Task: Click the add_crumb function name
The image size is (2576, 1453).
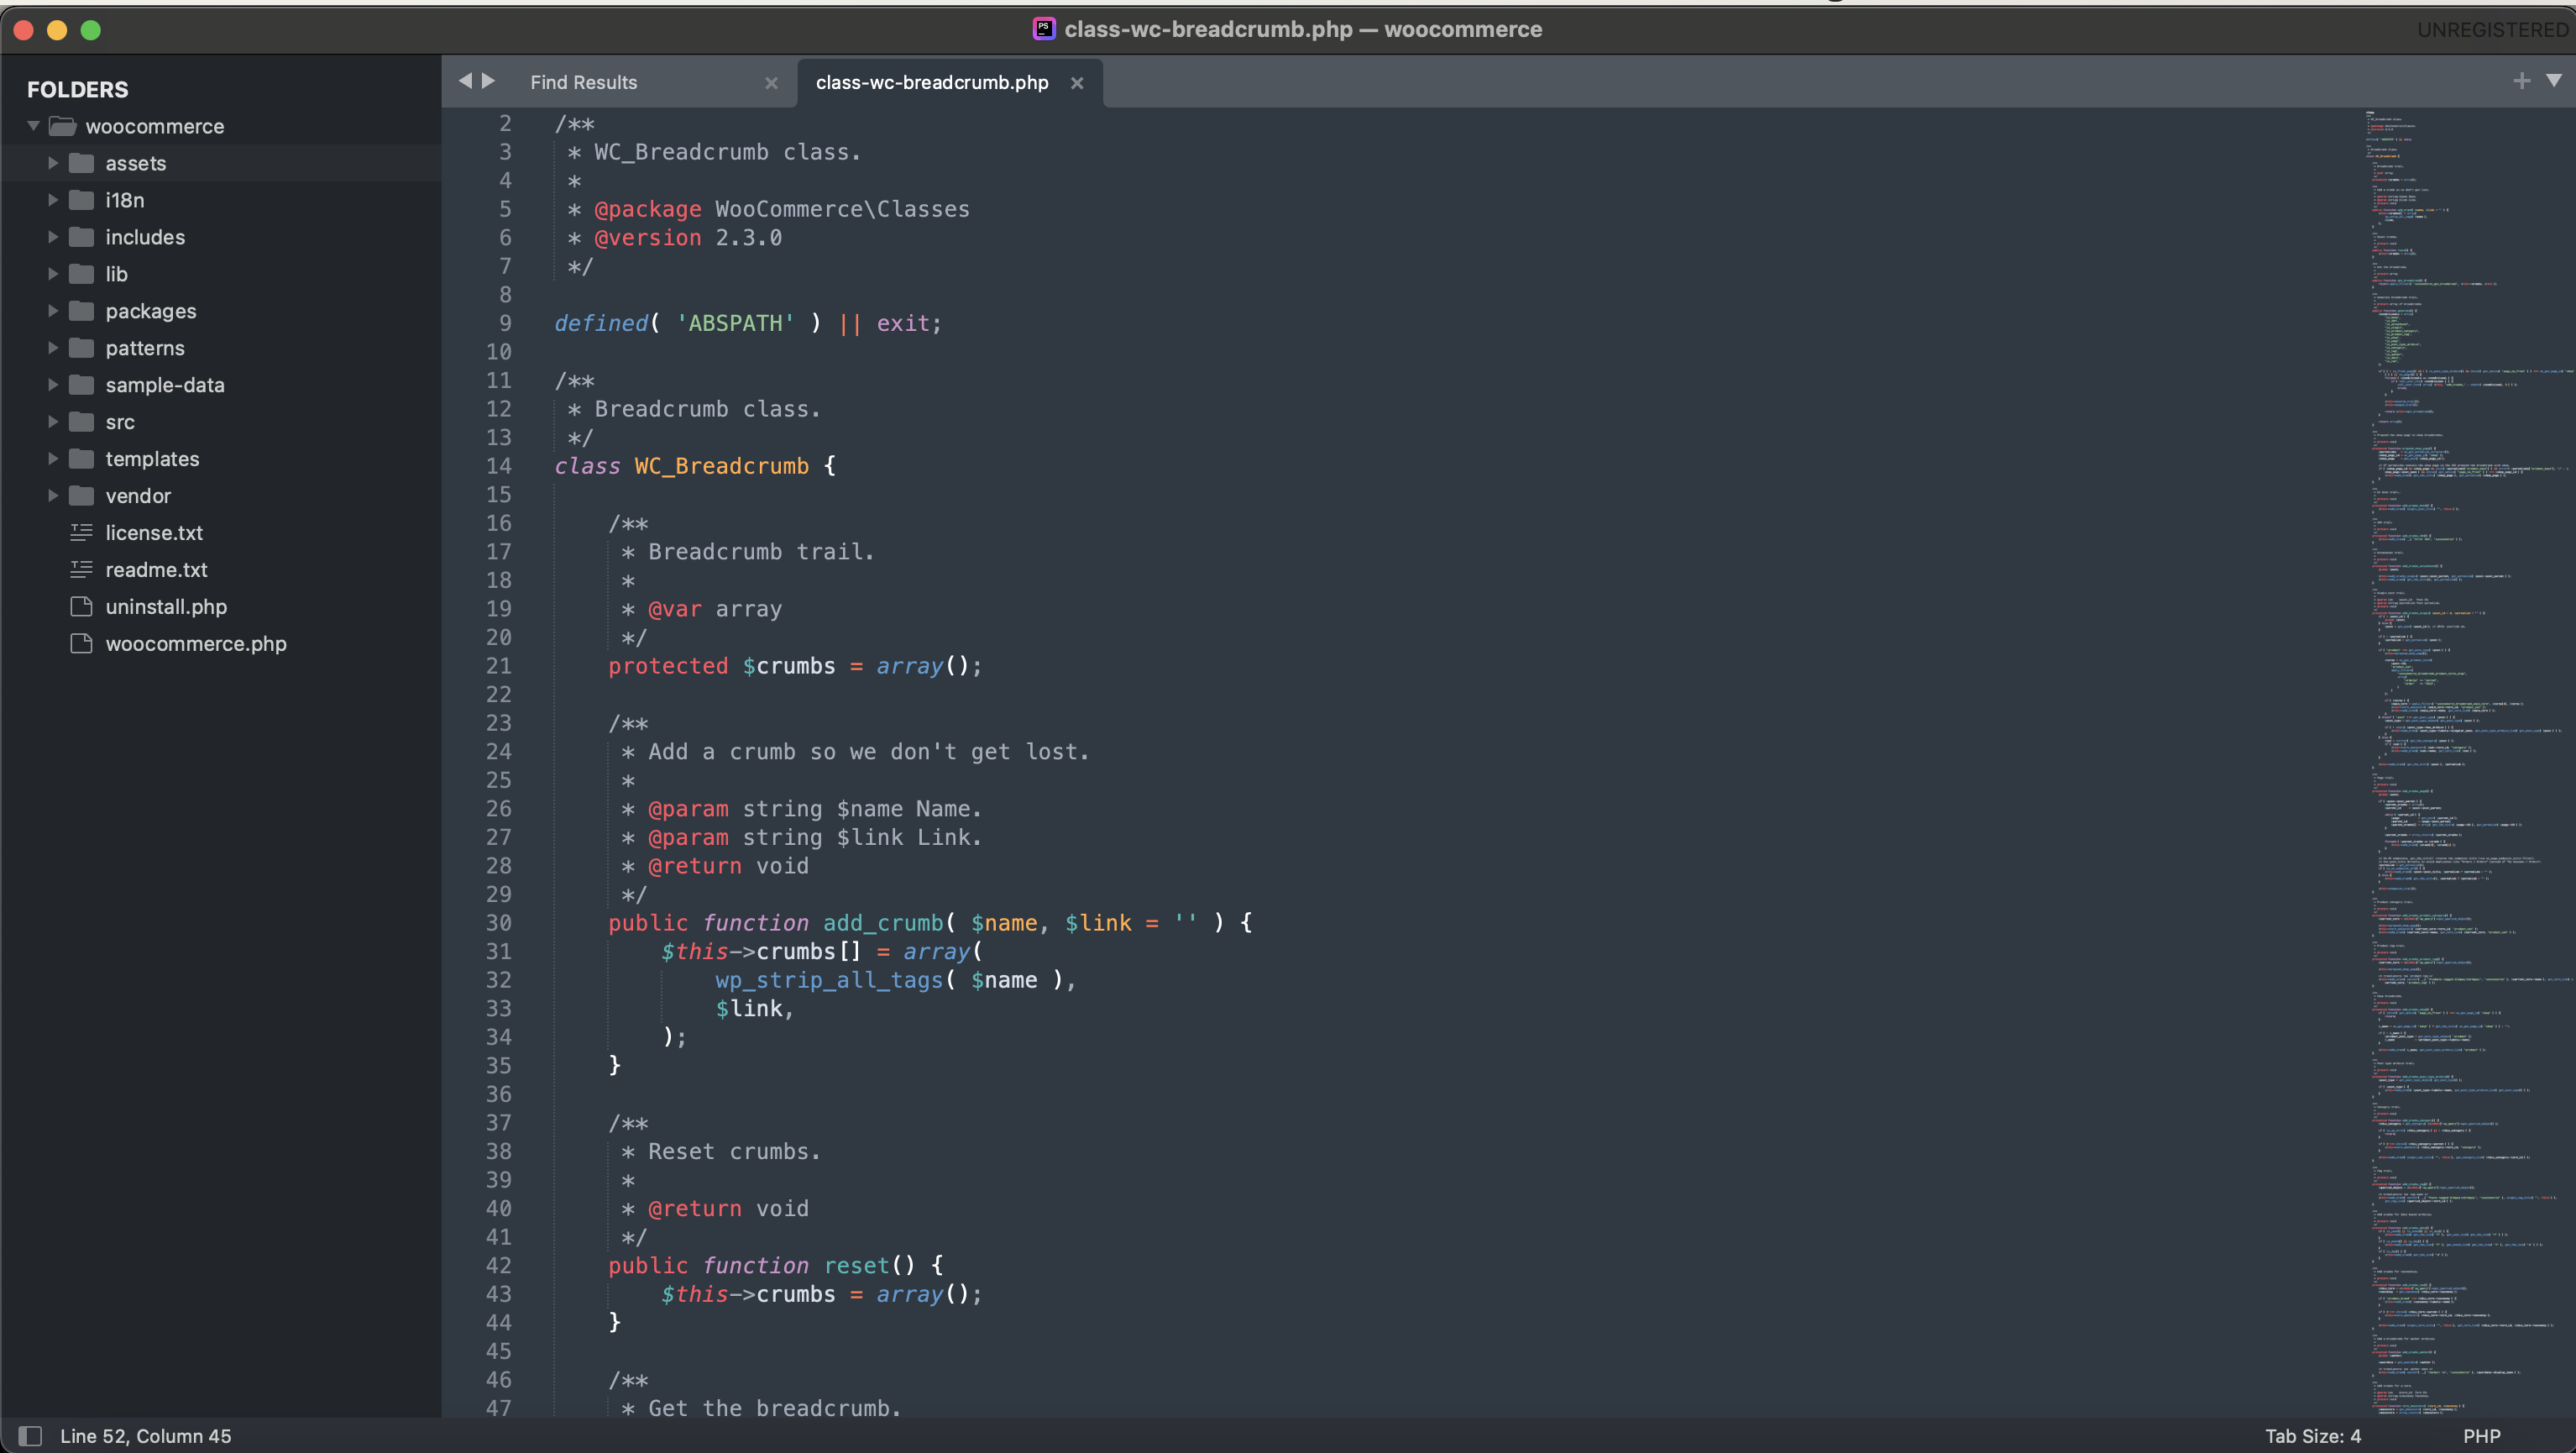Action: click(883, 923)
